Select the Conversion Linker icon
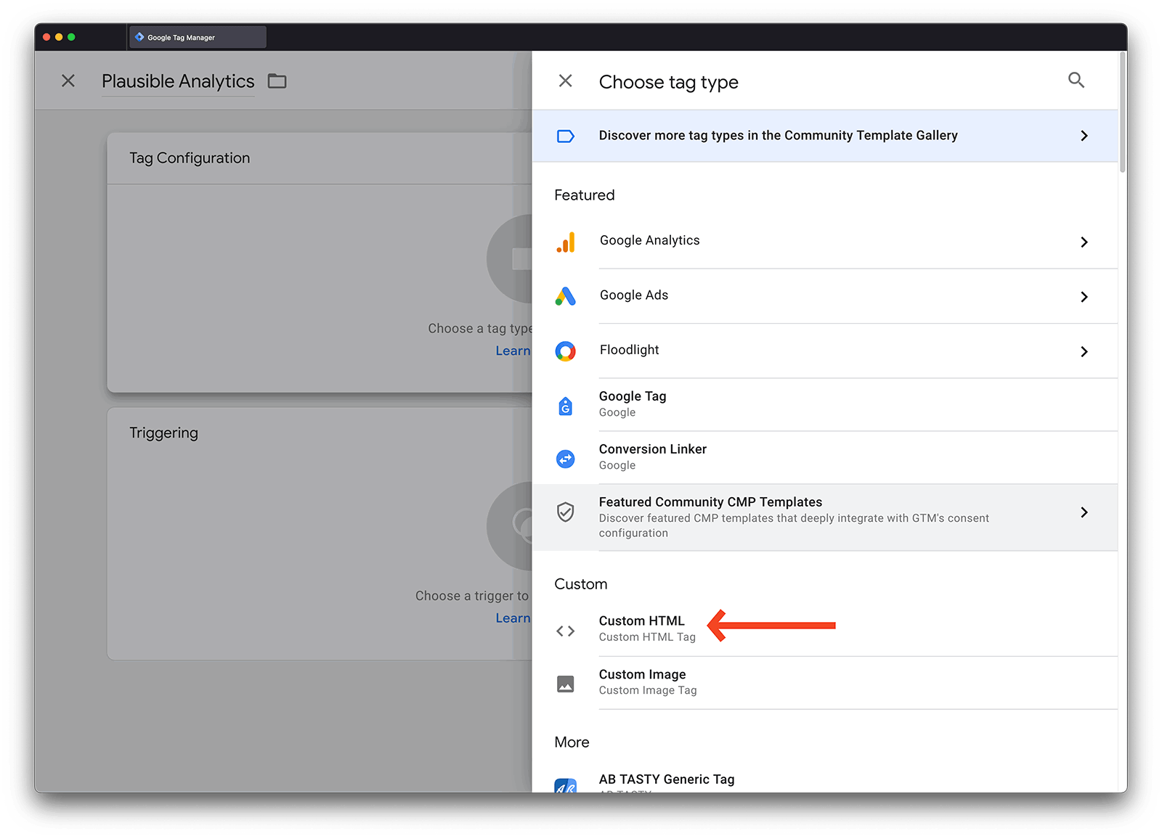Image resolution: width=1162 pixels, height=839 pixels. coord(566,458)
